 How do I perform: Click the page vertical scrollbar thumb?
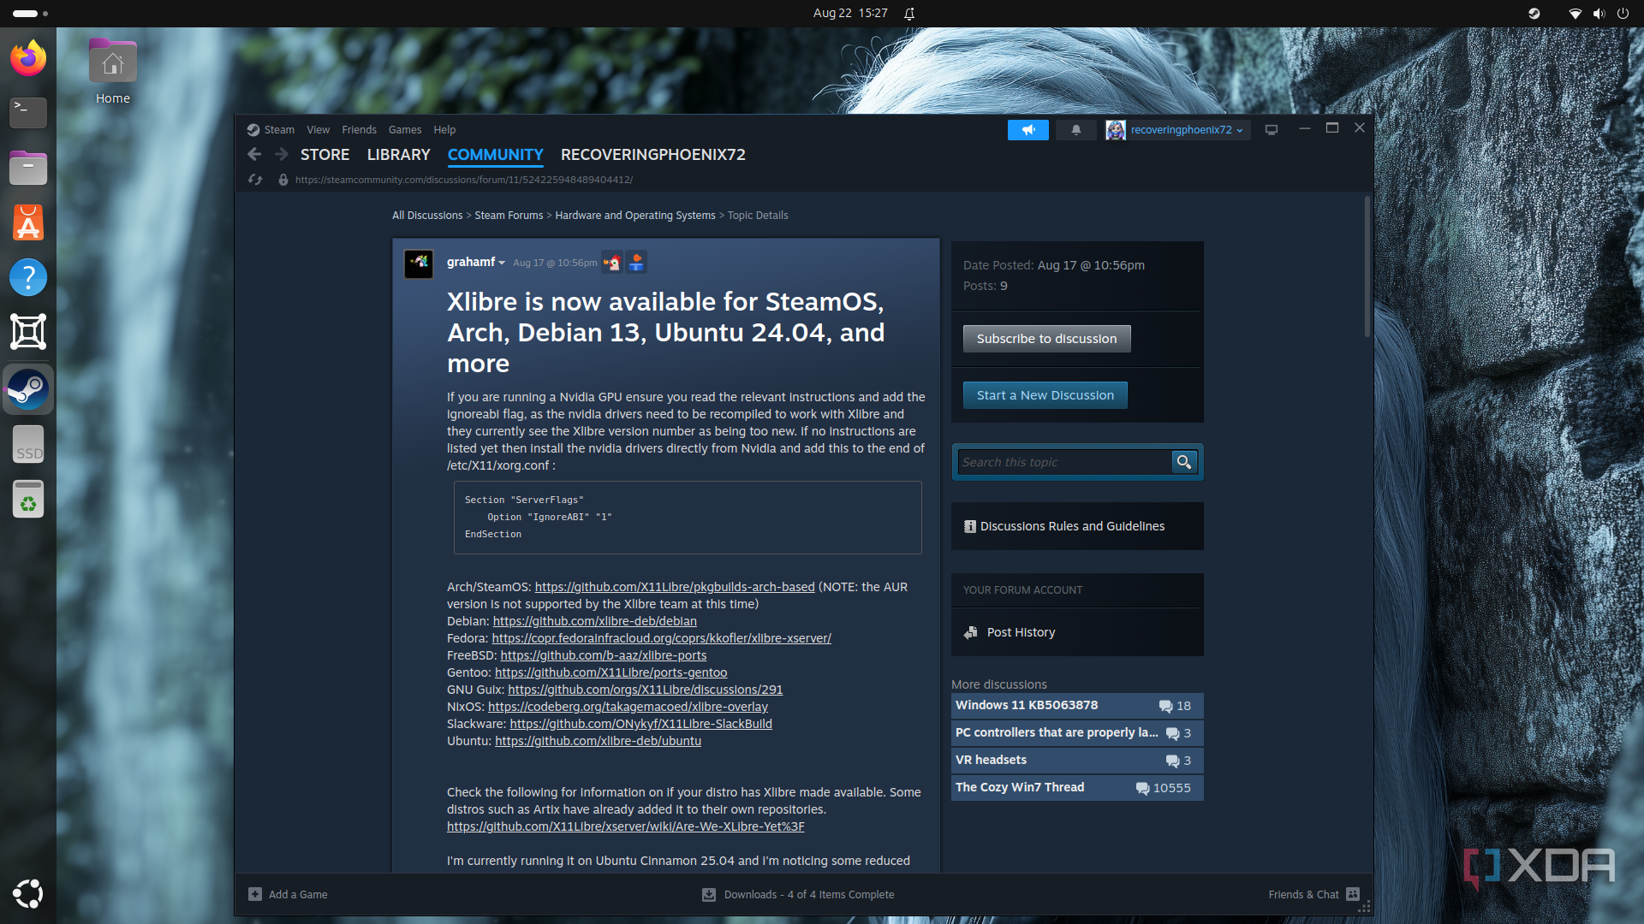(x=1367, y=267)
